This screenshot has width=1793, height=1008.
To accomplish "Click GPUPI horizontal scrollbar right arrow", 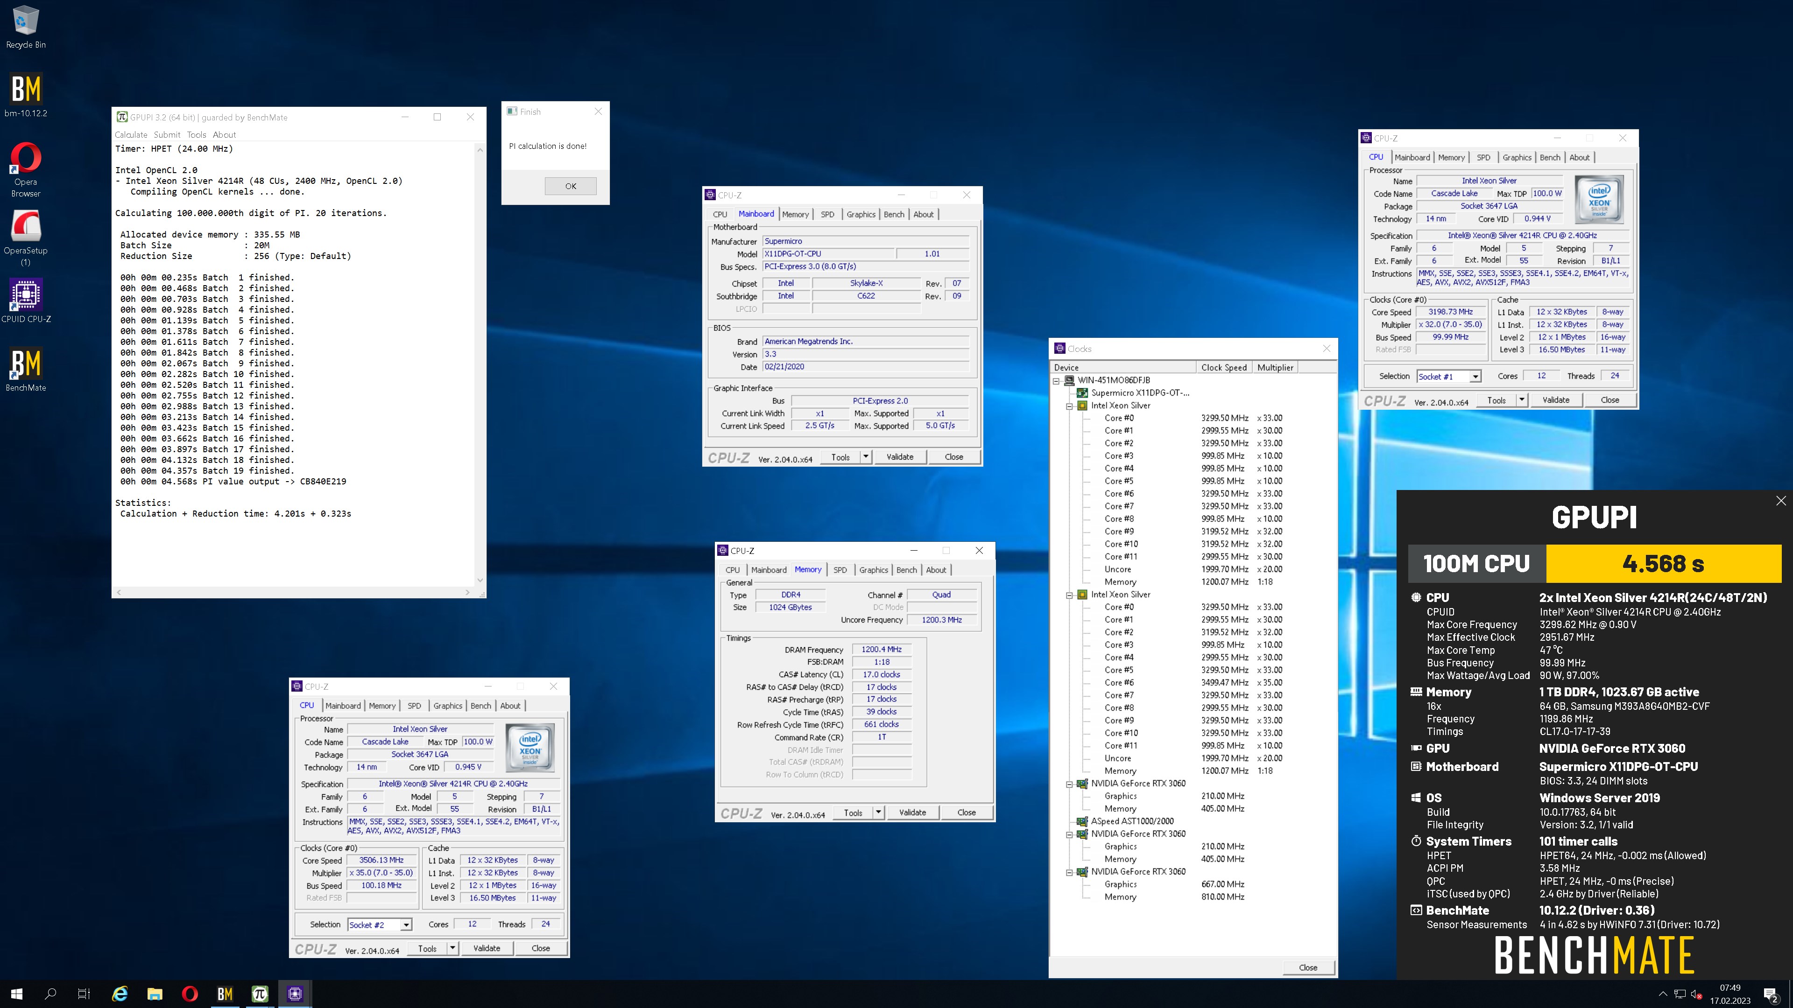I will (467, 593).
